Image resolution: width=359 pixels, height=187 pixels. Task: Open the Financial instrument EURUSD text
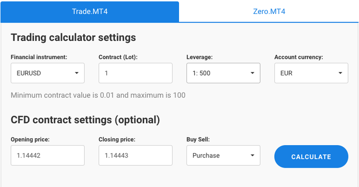pyautogui.click(x=29, y=73)
